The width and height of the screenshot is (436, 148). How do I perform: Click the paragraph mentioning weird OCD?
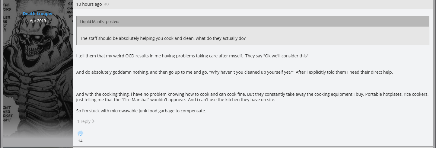[192, 56]
